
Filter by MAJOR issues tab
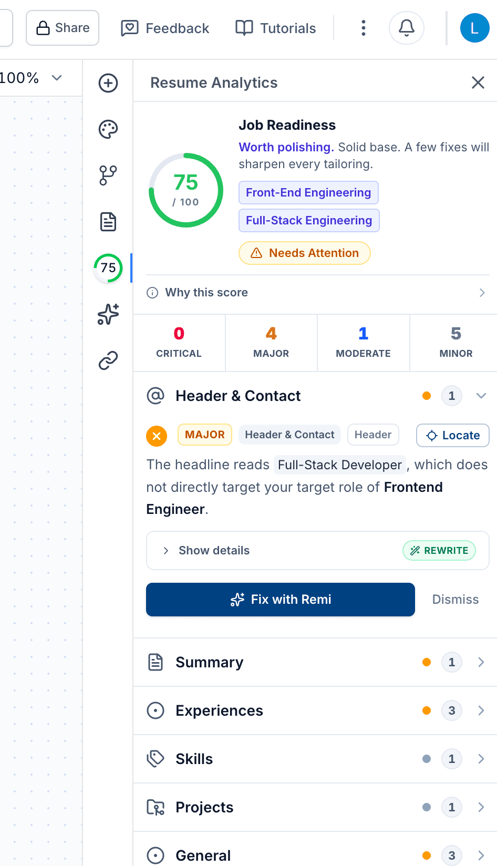pos(271,343)
